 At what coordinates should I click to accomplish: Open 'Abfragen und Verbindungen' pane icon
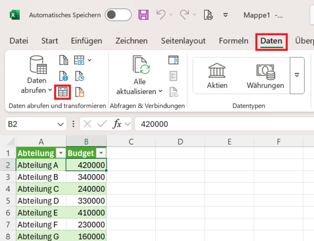(173, 60)
